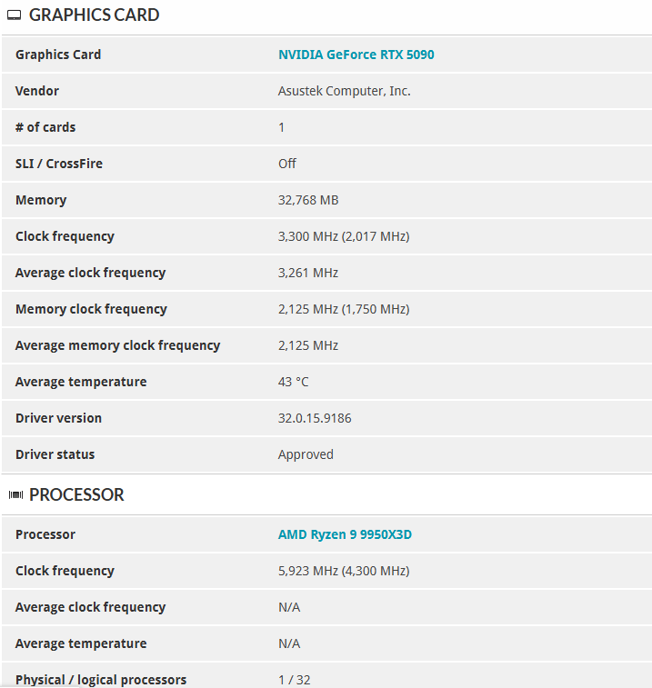This screenshot has width=652, height=688.
Task: Click the Approved driver status value
Action: (x=306, y=454)
